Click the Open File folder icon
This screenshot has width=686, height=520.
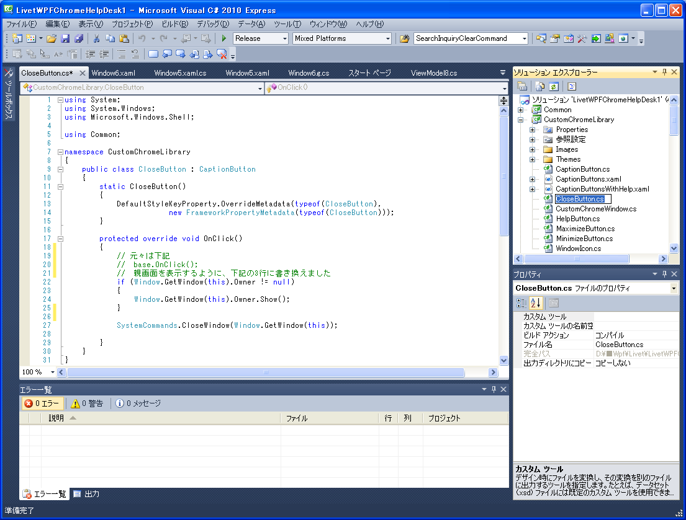(x=52, y=38)
